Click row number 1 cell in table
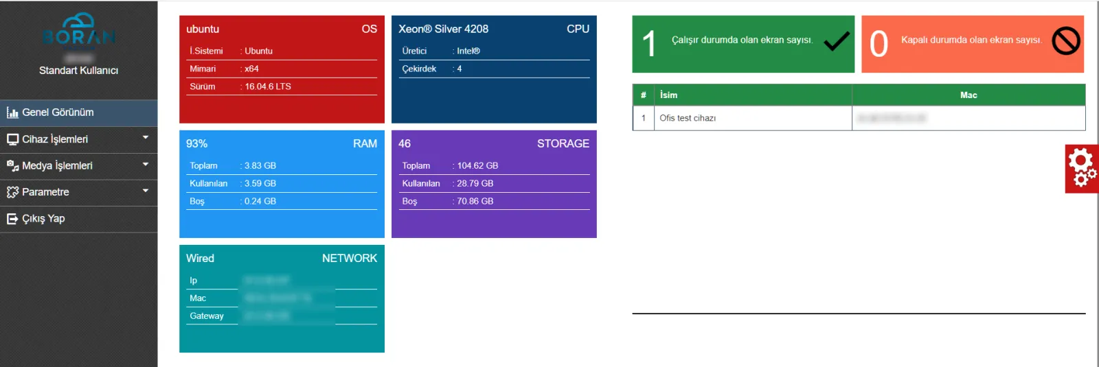The height and width of the screenshot is (367, 1099). [x=644, y=118]
